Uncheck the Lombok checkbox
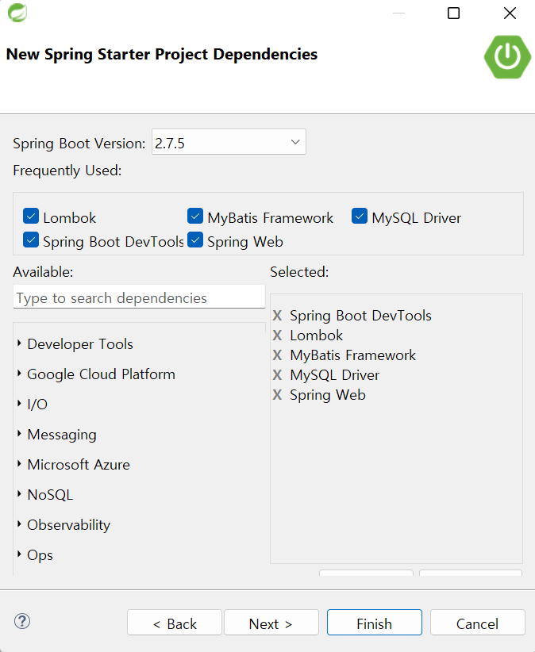The image size is (535, 652). click(30, 216)
